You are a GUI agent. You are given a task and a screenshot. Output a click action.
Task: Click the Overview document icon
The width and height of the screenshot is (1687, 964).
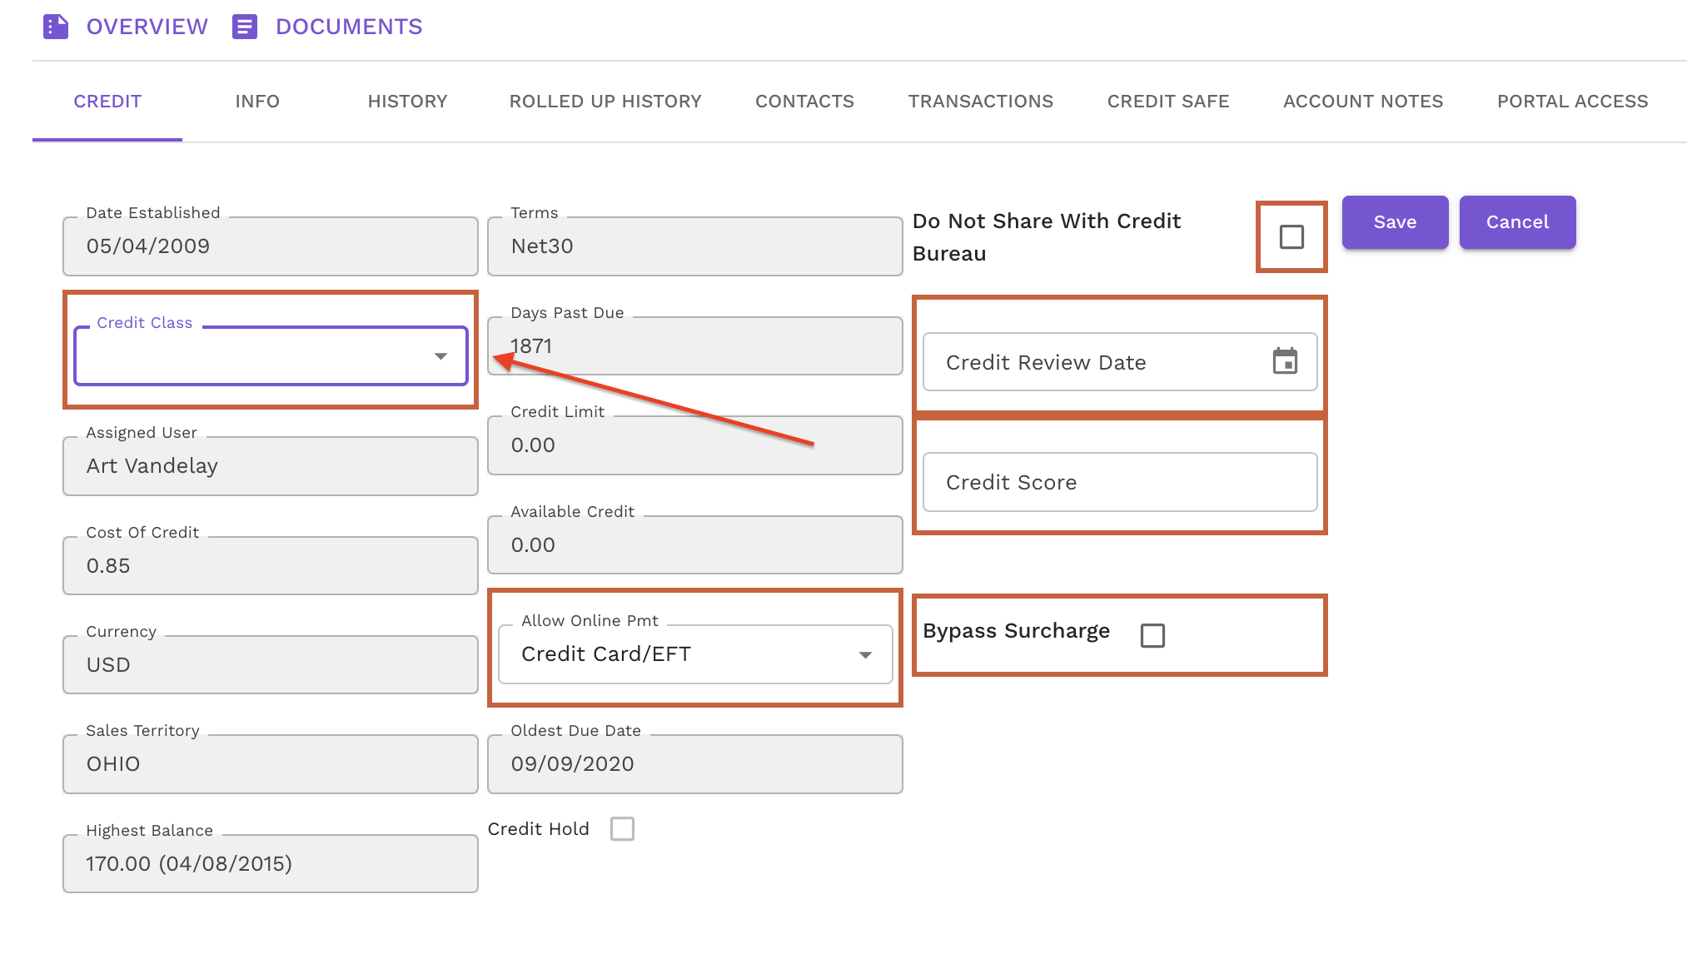56,27
